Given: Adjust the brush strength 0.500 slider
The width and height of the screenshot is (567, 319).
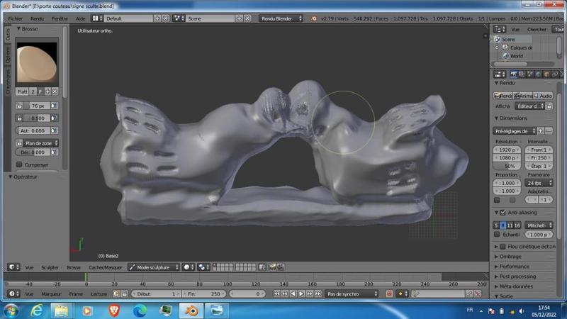Looking at the screenshot, I should [37, 118].
